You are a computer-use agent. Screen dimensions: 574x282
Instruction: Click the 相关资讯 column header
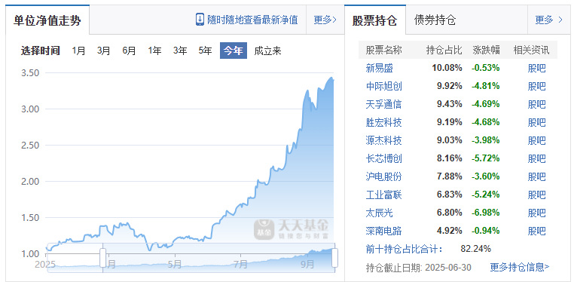coord(531,50)
